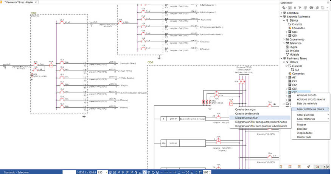Viewport: 331px width, 174px height.
Task: Select Quadro de cargas in submenu
Action: click(245, 110)
